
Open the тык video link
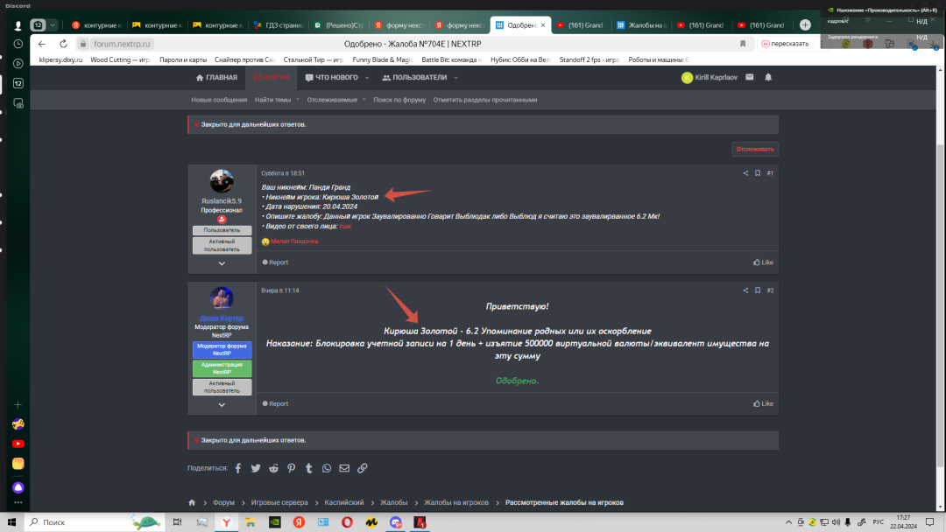click(345, 227)
